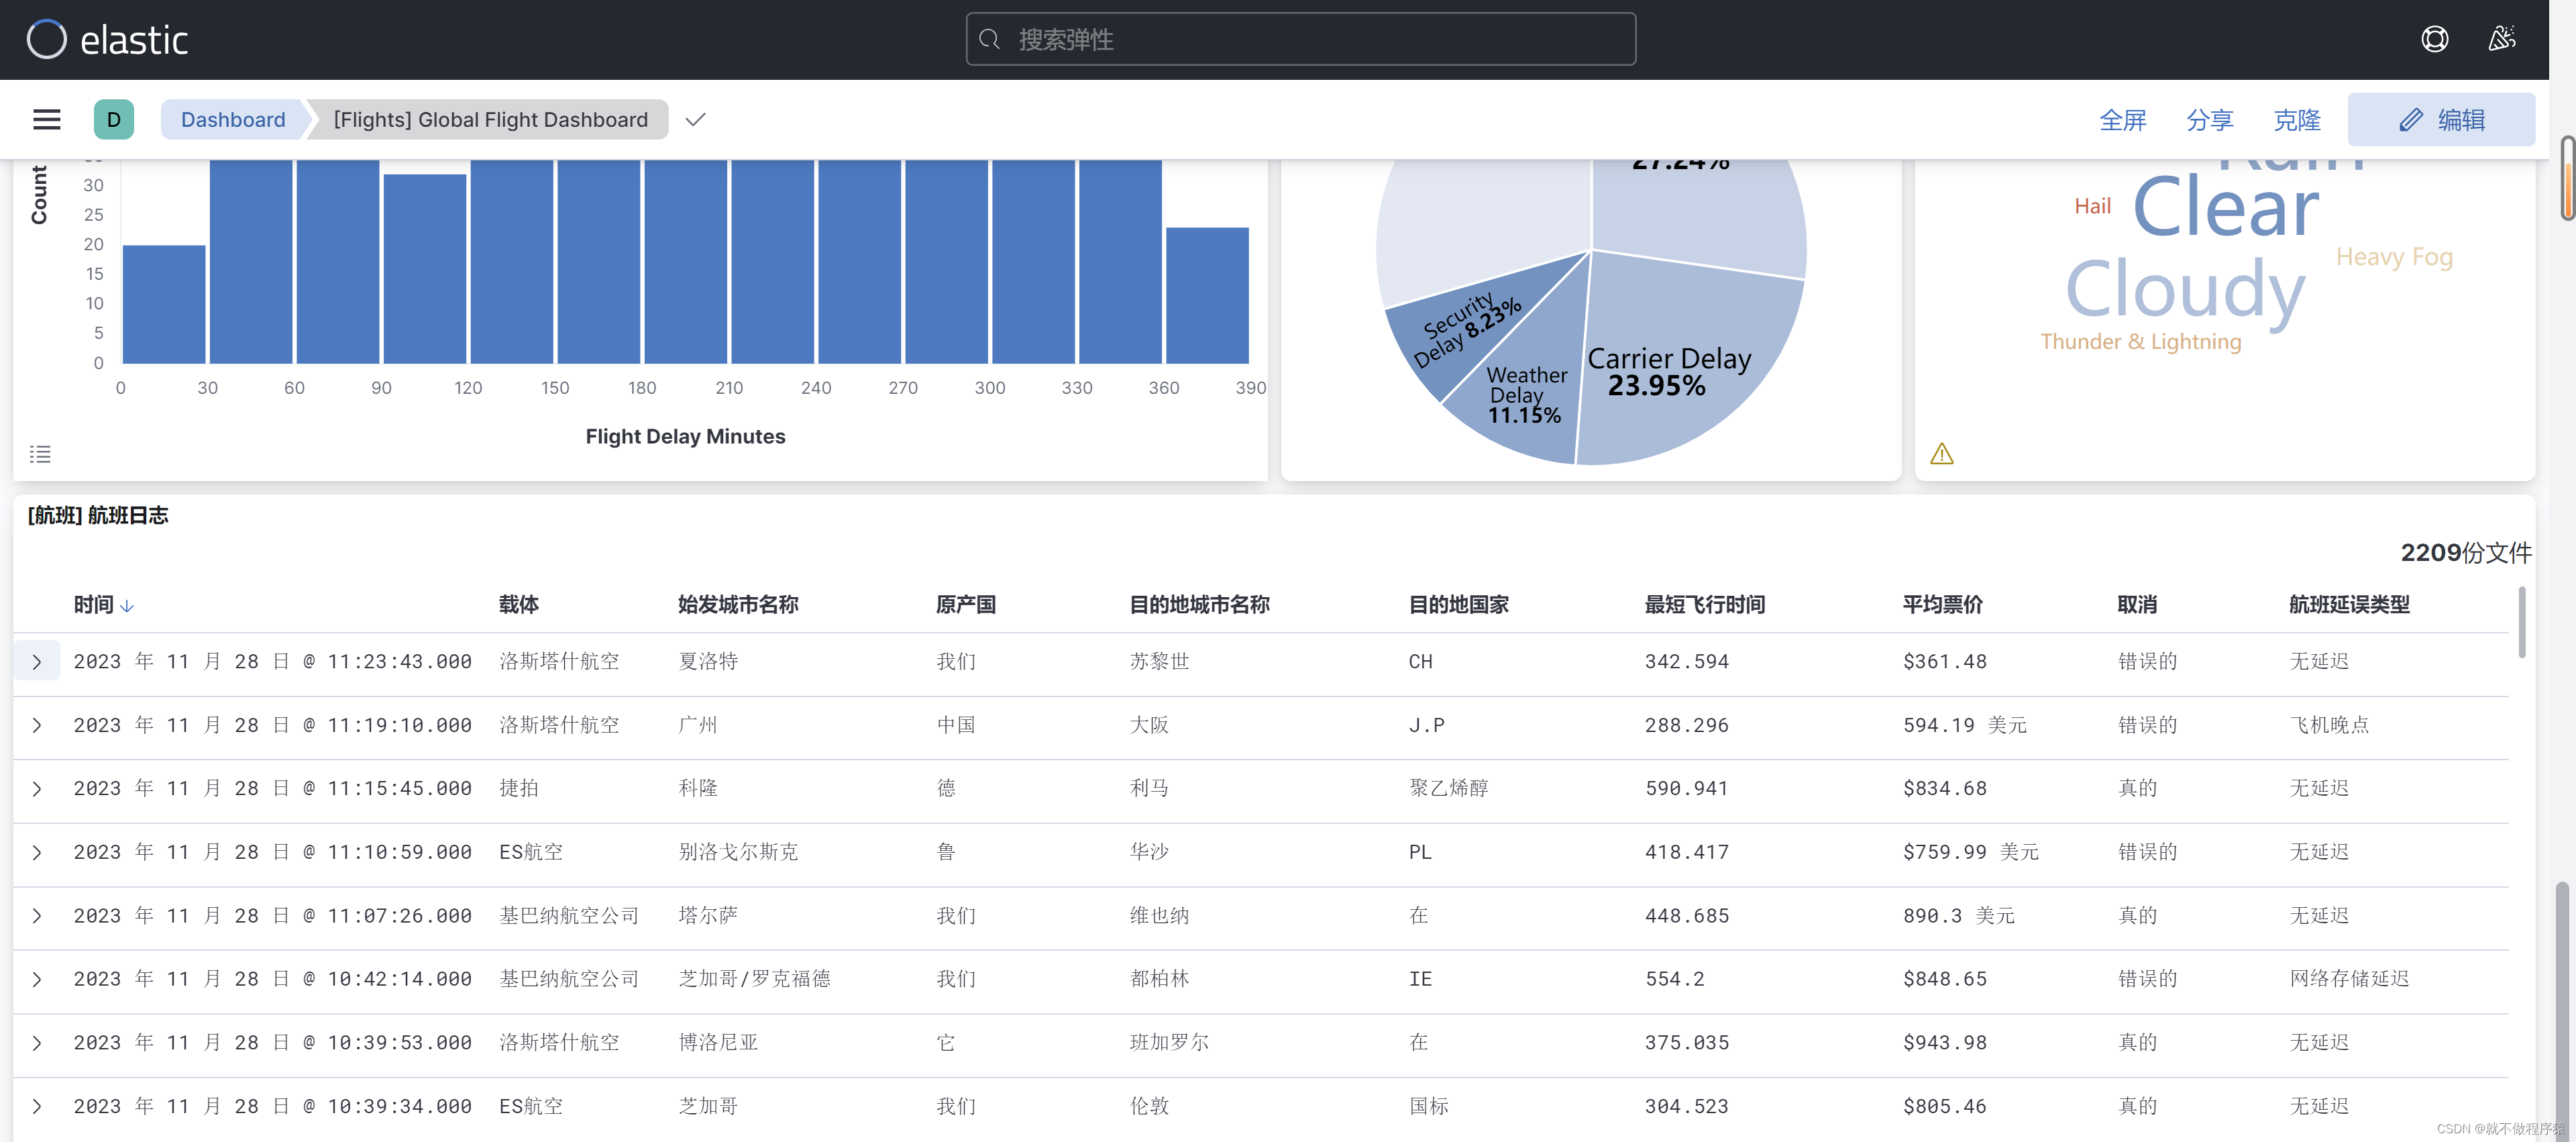Click the Hail word in tag cloud

[x=2092, y=206]
